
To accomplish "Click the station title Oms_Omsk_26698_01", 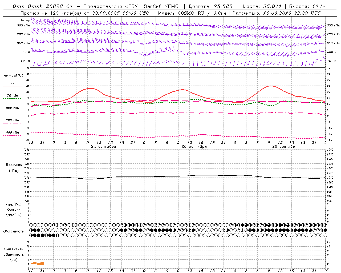I will click(42, 6).
